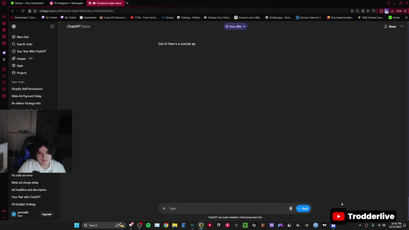
Task: Open the Ad headline and description chat
Action: point(29,190)
